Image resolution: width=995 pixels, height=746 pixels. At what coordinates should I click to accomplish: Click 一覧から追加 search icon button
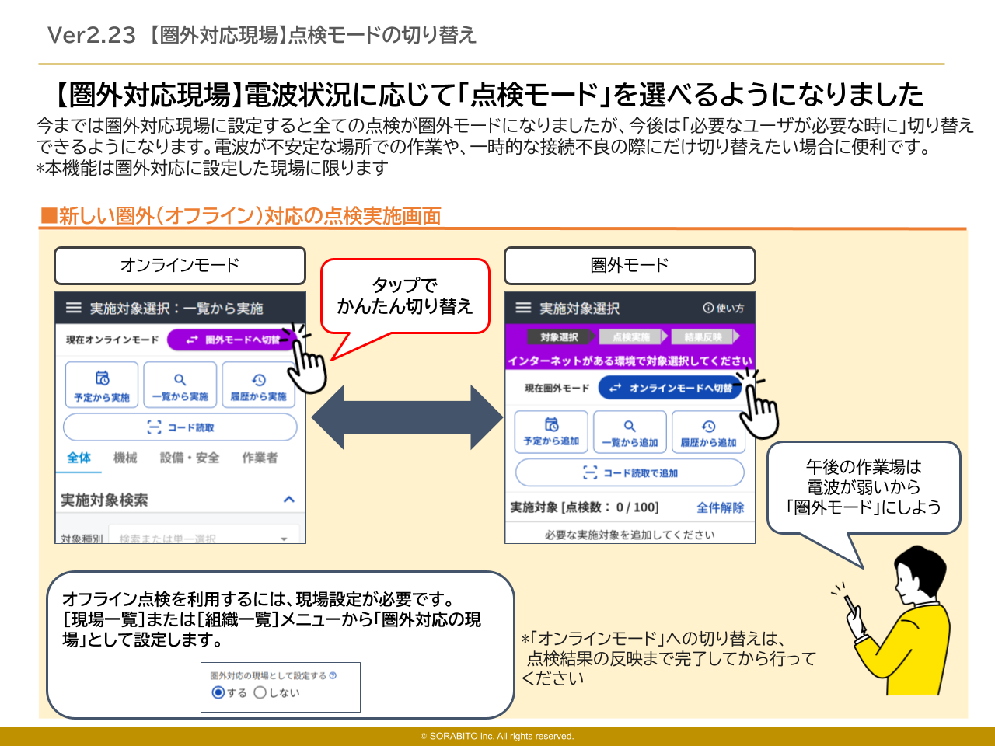point(630,432)
